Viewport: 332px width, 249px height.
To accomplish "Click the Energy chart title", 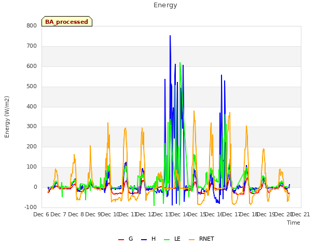I will tap(165, 5).
